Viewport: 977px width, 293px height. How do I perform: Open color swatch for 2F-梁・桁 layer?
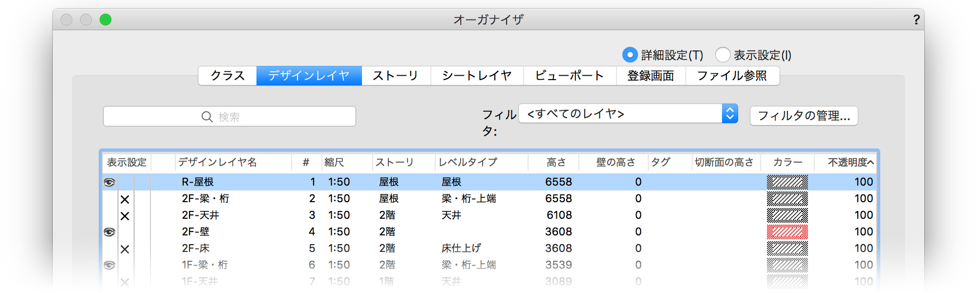[x=787, y=199]
